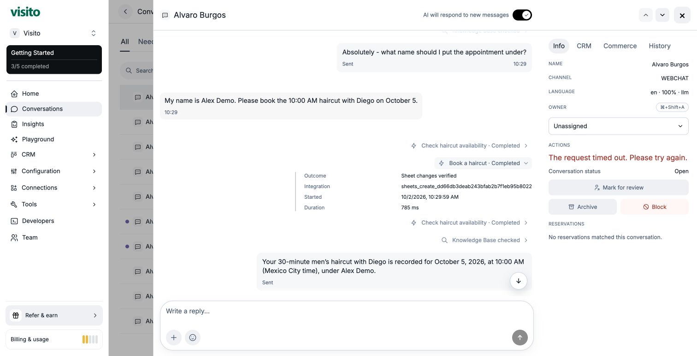Go to next conversation with down arrow
697x356 pixels.
(662, 15)
